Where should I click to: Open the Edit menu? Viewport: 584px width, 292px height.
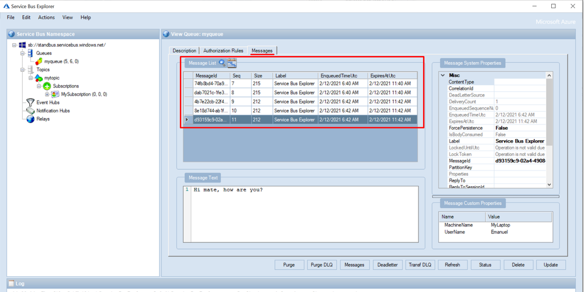coord(26,18)
